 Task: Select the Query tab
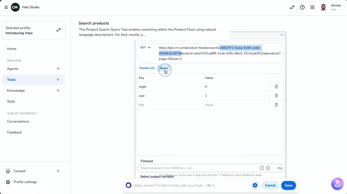(164, 68)
